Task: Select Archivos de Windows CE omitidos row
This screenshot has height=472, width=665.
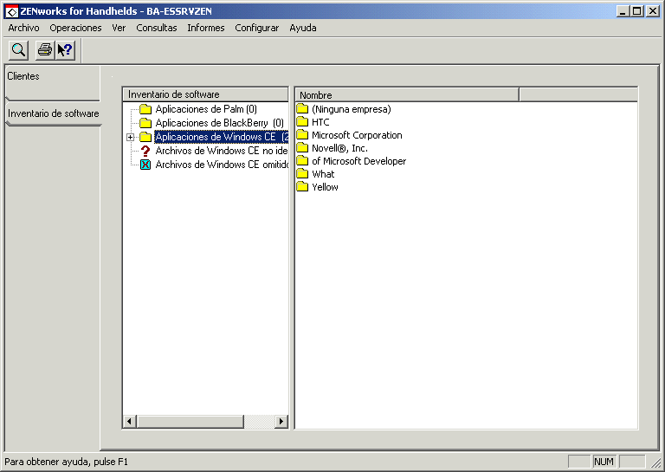Action: [222, 165]
